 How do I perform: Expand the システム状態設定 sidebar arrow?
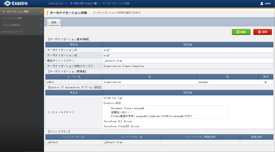point(41,25)
